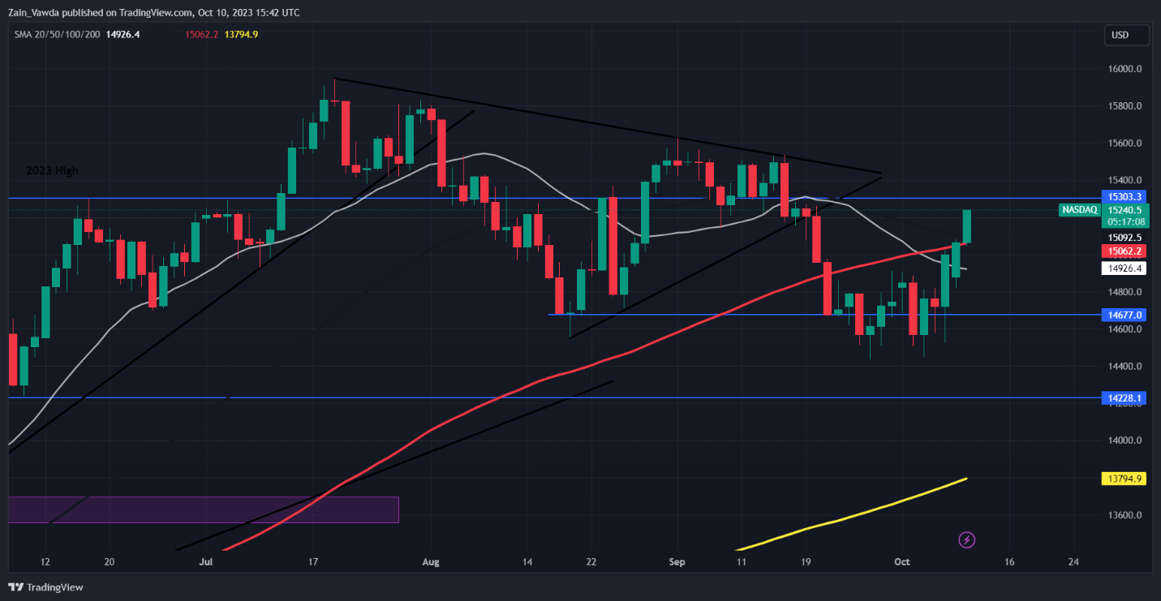The width and height of the screenshot is (1161, 601).
Task: Select the purple rectangle zone drawing
Action: click(203, 509)
